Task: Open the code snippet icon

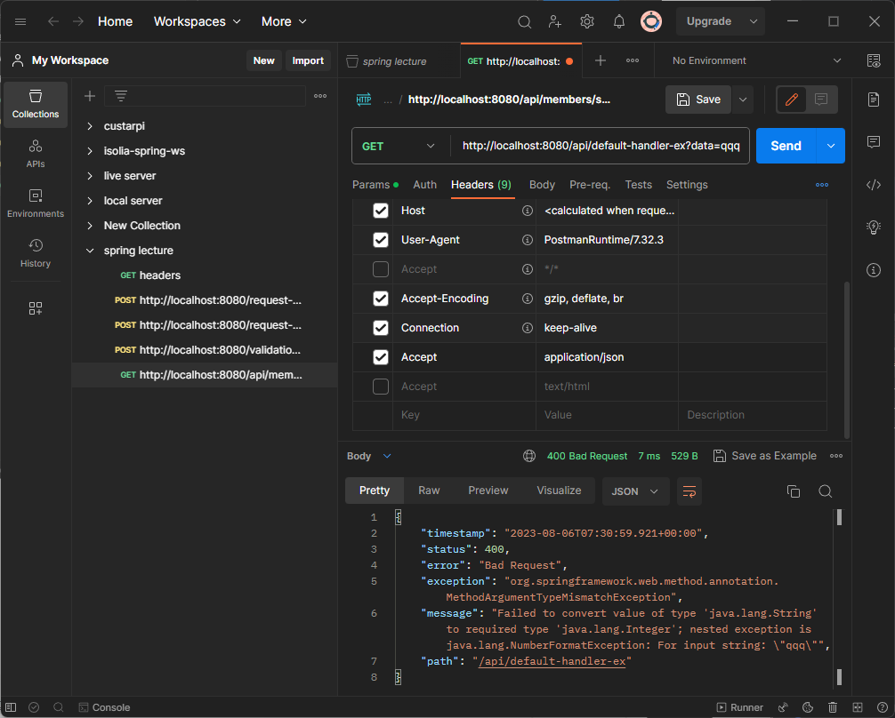Action: tap(874, 184)
